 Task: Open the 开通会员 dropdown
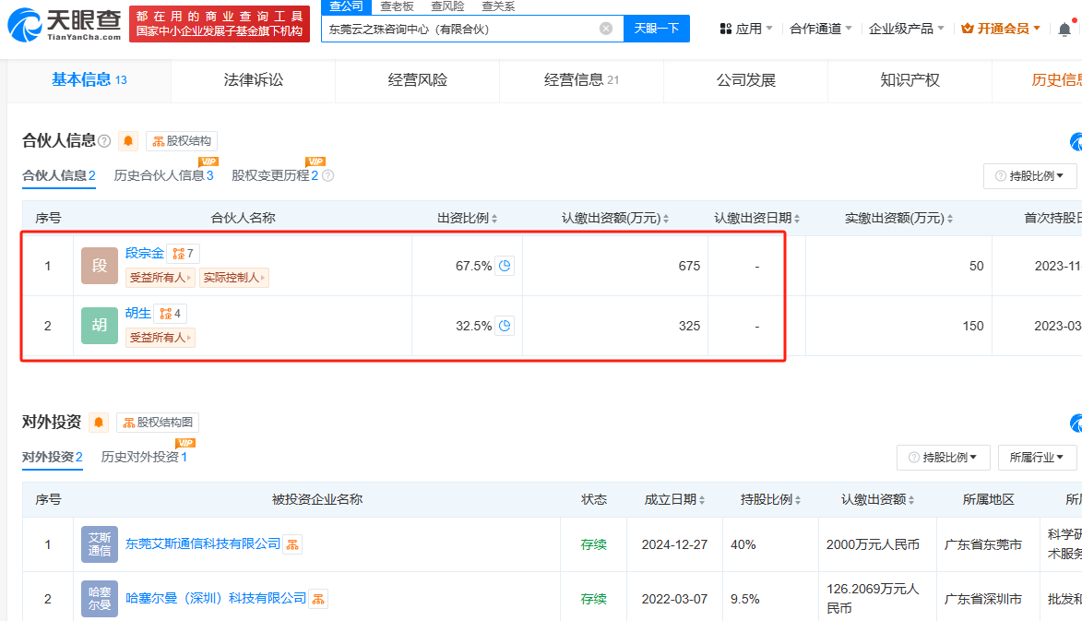point(1001,29)
